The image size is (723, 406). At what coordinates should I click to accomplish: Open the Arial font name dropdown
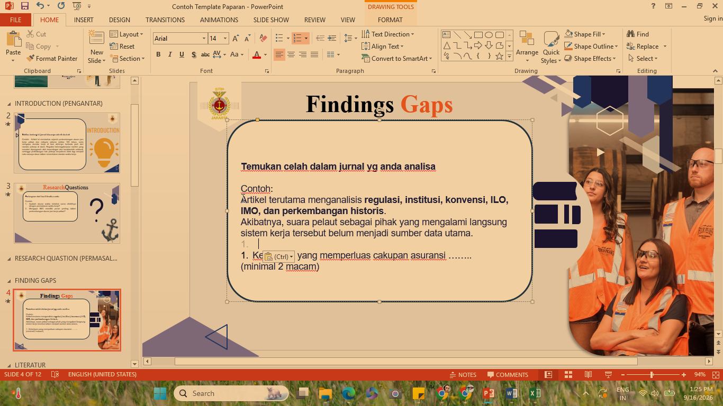204,39
